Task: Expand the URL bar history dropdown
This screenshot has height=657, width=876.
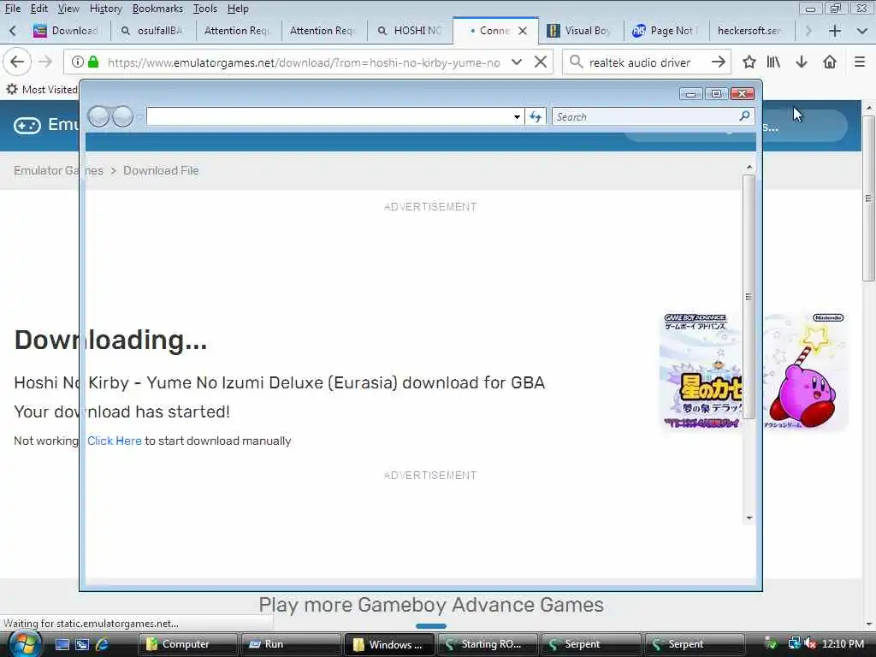Action: click(x=517, y=62)
